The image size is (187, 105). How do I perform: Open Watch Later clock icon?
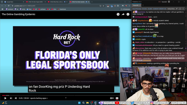point(118,14)
